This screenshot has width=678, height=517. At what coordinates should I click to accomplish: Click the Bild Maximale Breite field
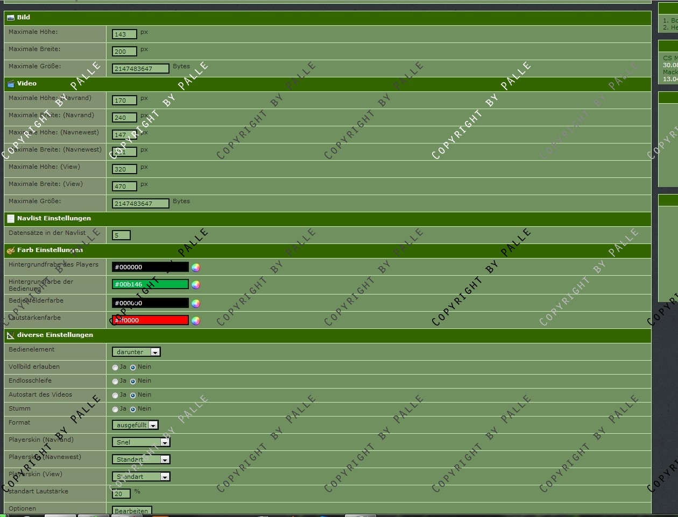(x=124, y=52)
